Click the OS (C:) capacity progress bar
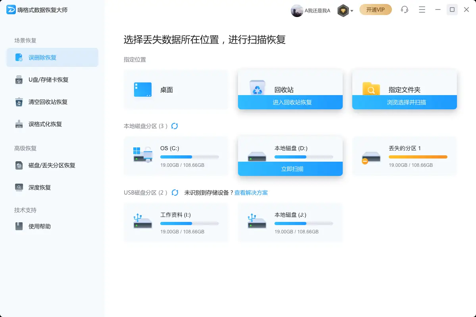This screenshot has width=476, height=317. point(190,157)
